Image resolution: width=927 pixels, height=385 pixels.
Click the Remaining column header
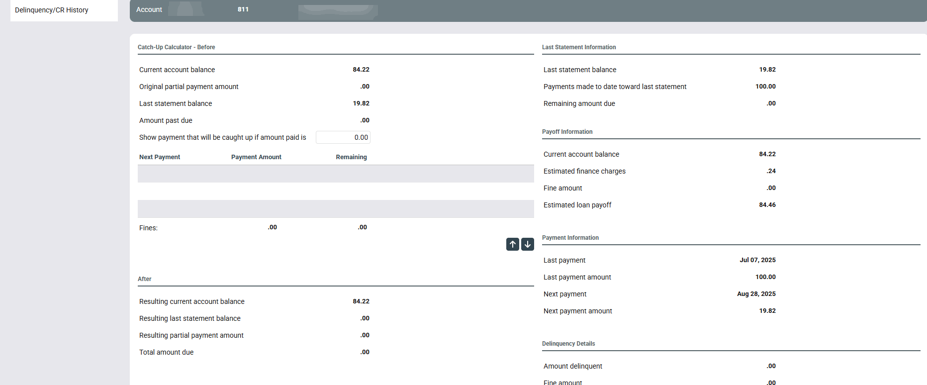tap(351, 157)
